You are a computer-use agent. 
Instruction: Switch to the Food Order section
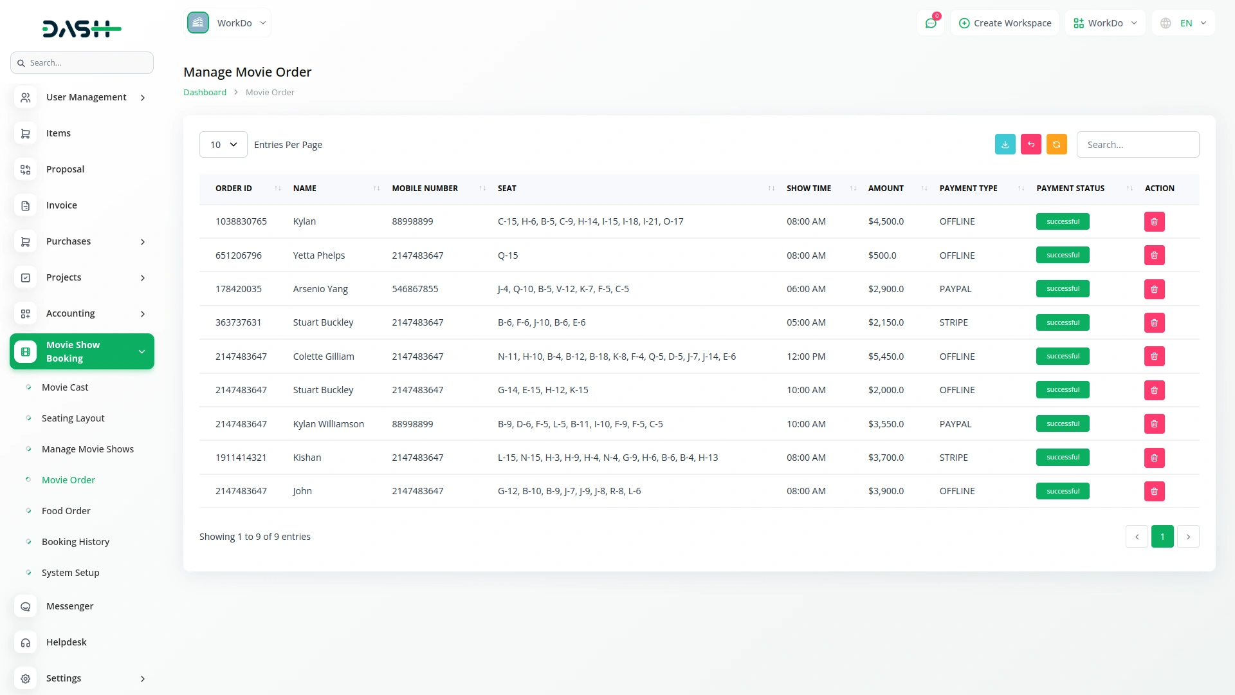(x=66, y=510)
